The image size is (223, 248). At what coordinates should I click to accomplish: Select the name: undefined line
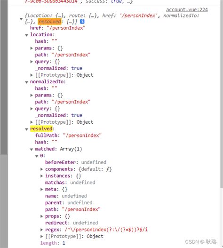[66, 196]
